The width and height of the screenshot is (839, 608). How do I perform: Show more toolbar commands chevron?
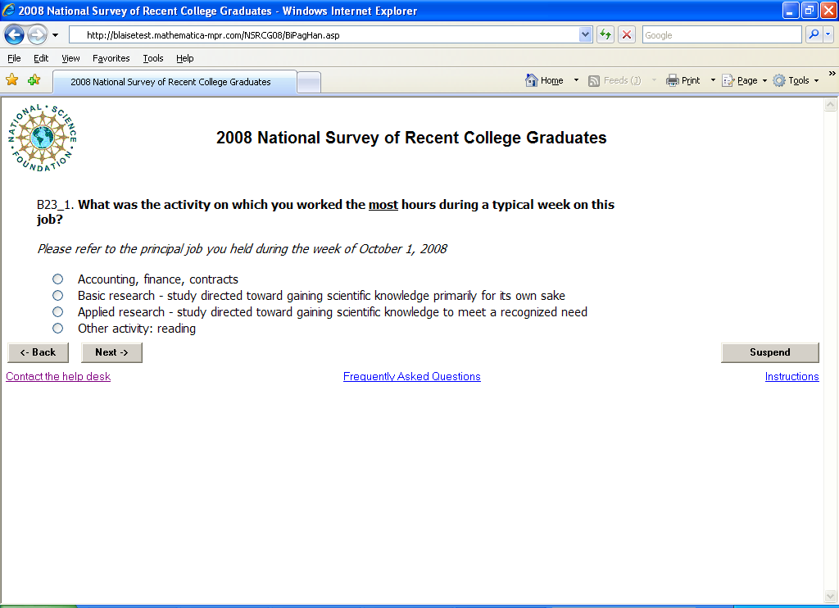click(832, 73)
